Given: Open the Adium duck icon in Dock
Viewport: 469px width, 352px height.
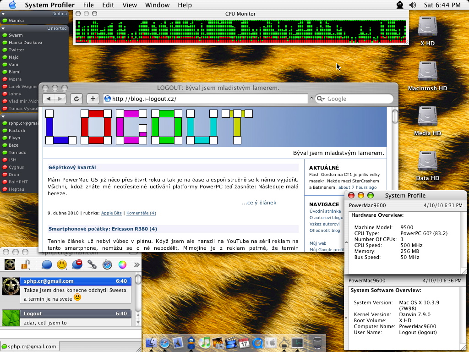Looking at the screenshot, I should 191,343.
